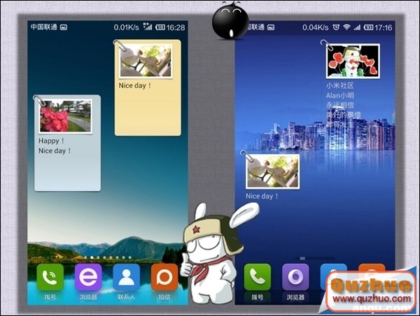420x316 pixels.
Task: Tap the notification icon in the right phone status bar
Action: (271, 27)
